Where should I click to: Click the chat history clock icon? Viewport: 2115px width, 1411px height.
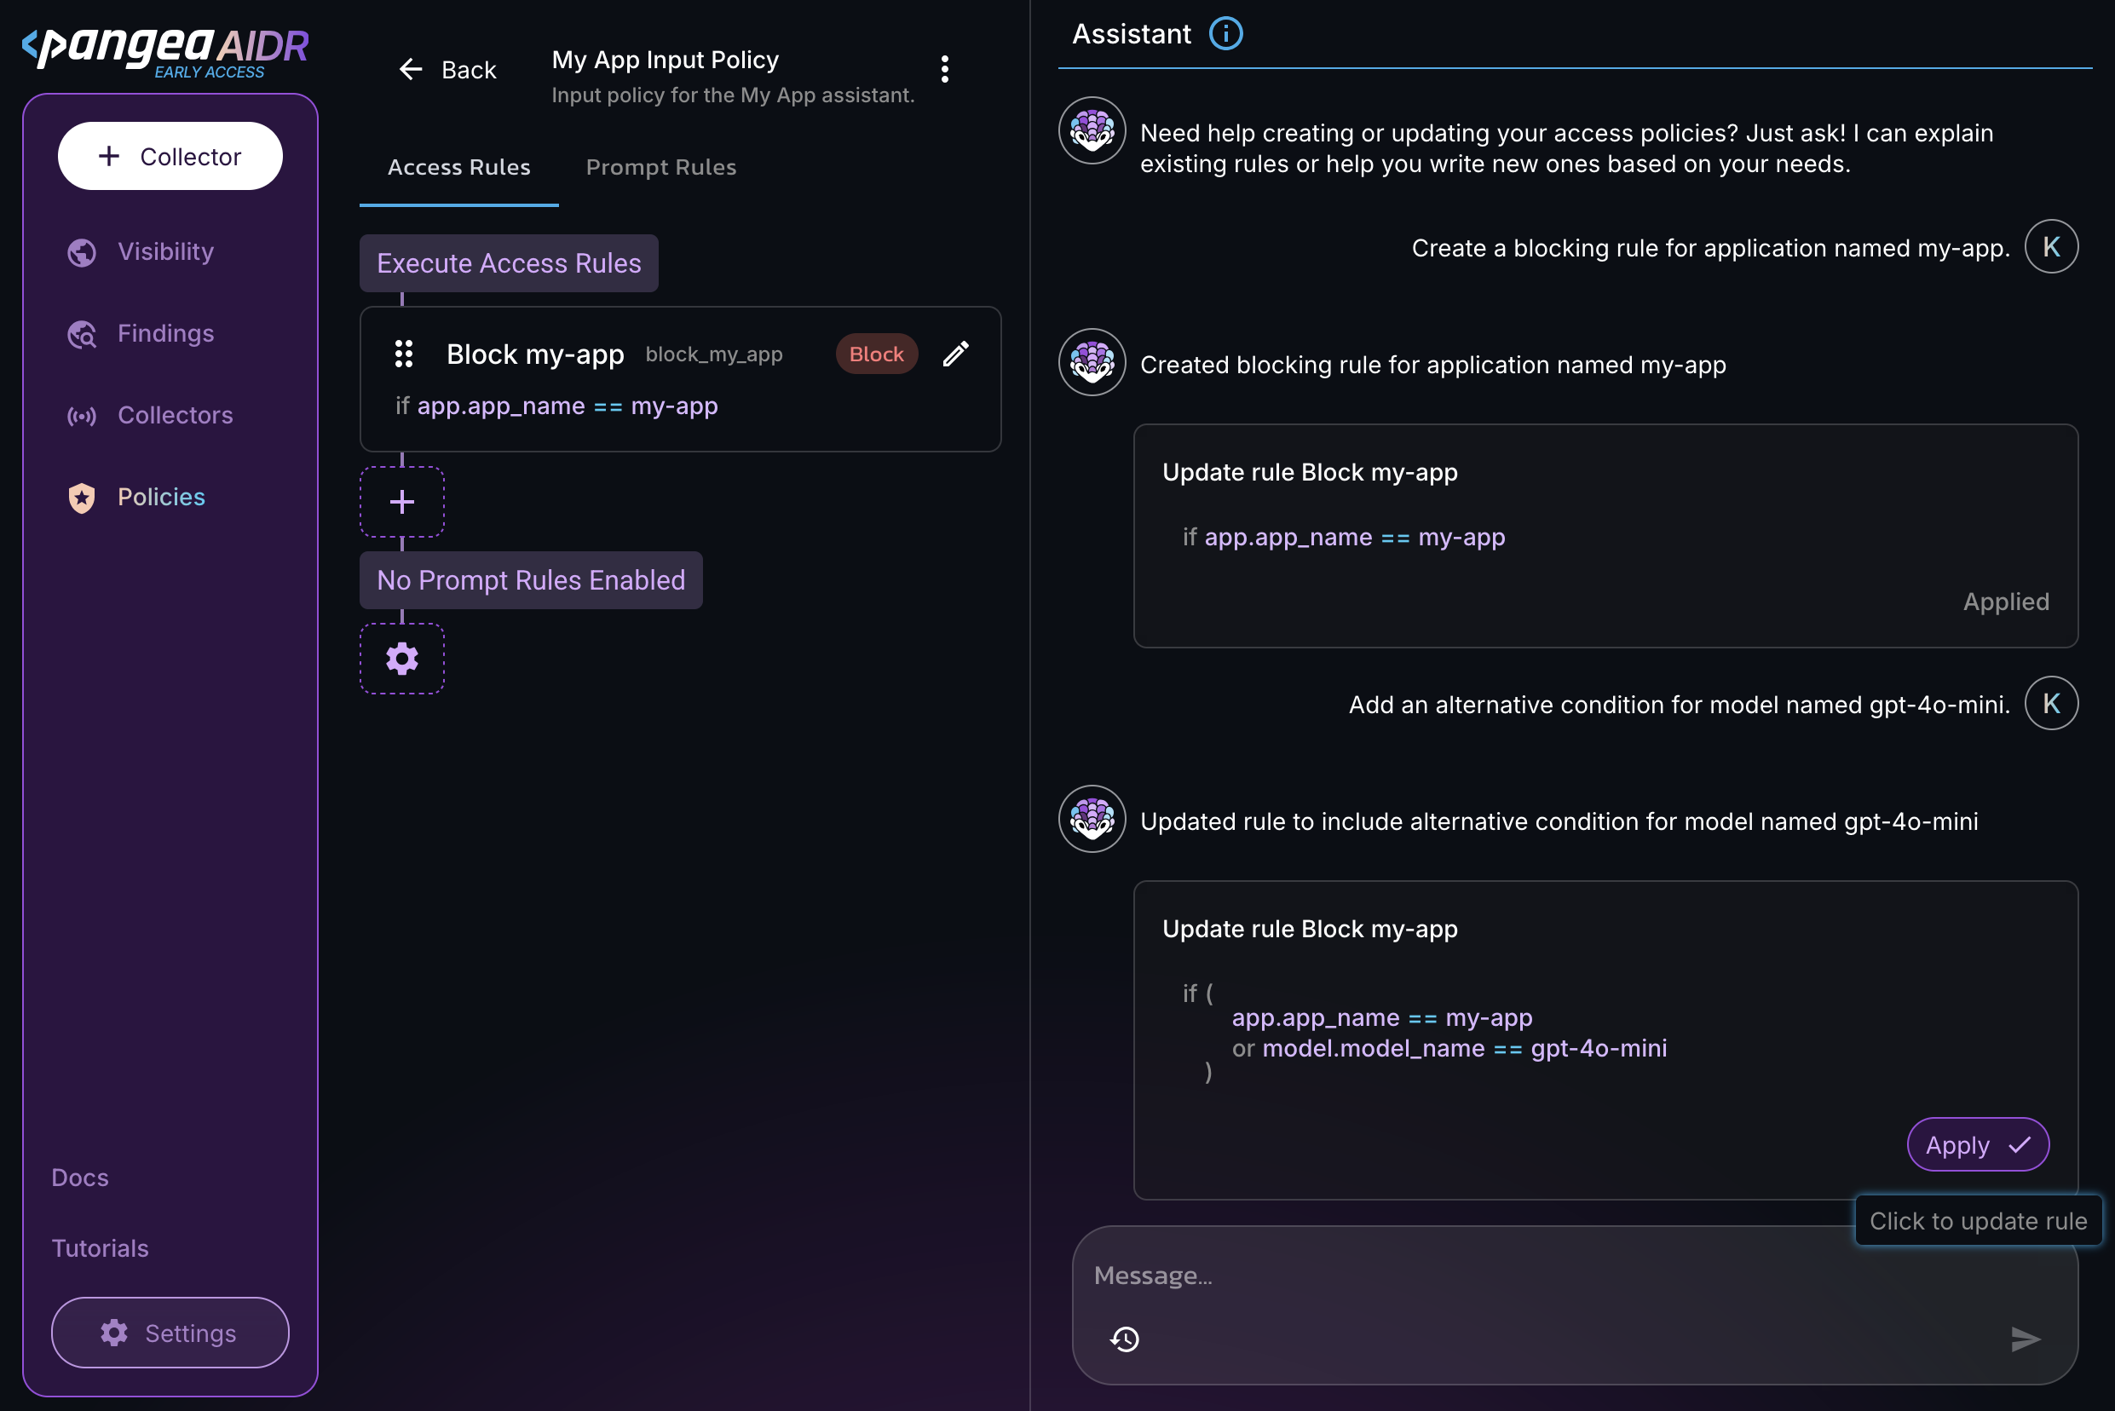click(1124, 1339)
